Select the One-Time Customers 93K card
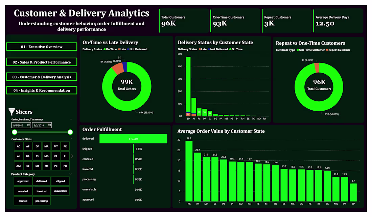Viewport: 372px width, 217px height. point(235,21)
